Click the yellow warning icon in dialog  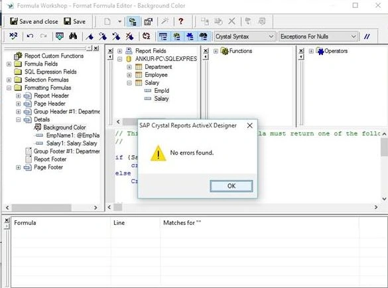pyautogui.click(x=158, y=153)
